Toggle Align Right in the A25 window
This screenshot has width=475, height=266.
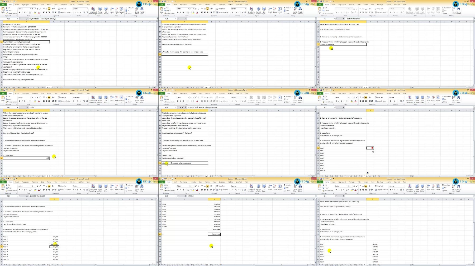point(207,12)
